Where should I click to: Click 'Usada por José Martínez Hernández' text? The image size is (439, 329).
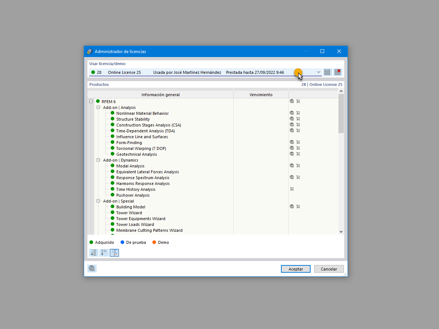click(x=187, y=72)
